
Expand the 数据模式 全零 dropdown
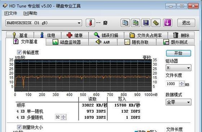tap(179, 102)
